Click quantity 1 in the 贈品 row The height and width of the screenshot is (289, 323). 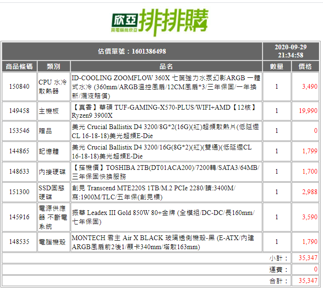pyautogui.click(x=277, y=131)
